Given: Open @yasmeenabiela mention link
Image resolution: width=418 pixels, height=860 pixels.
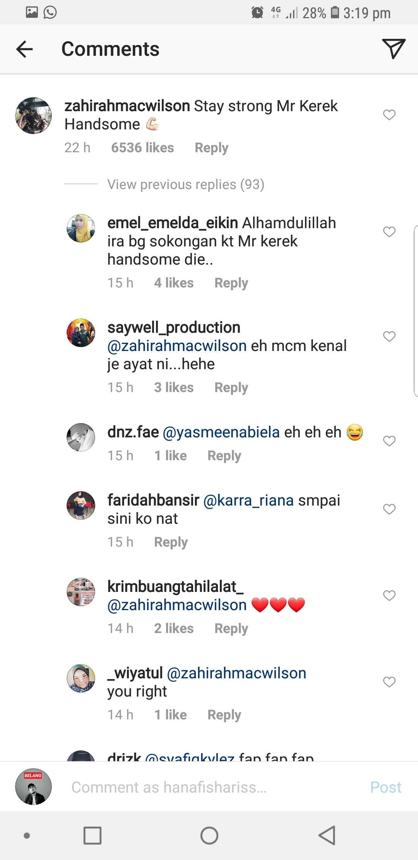Looking at the screenshot, I should tap(221, 432).
